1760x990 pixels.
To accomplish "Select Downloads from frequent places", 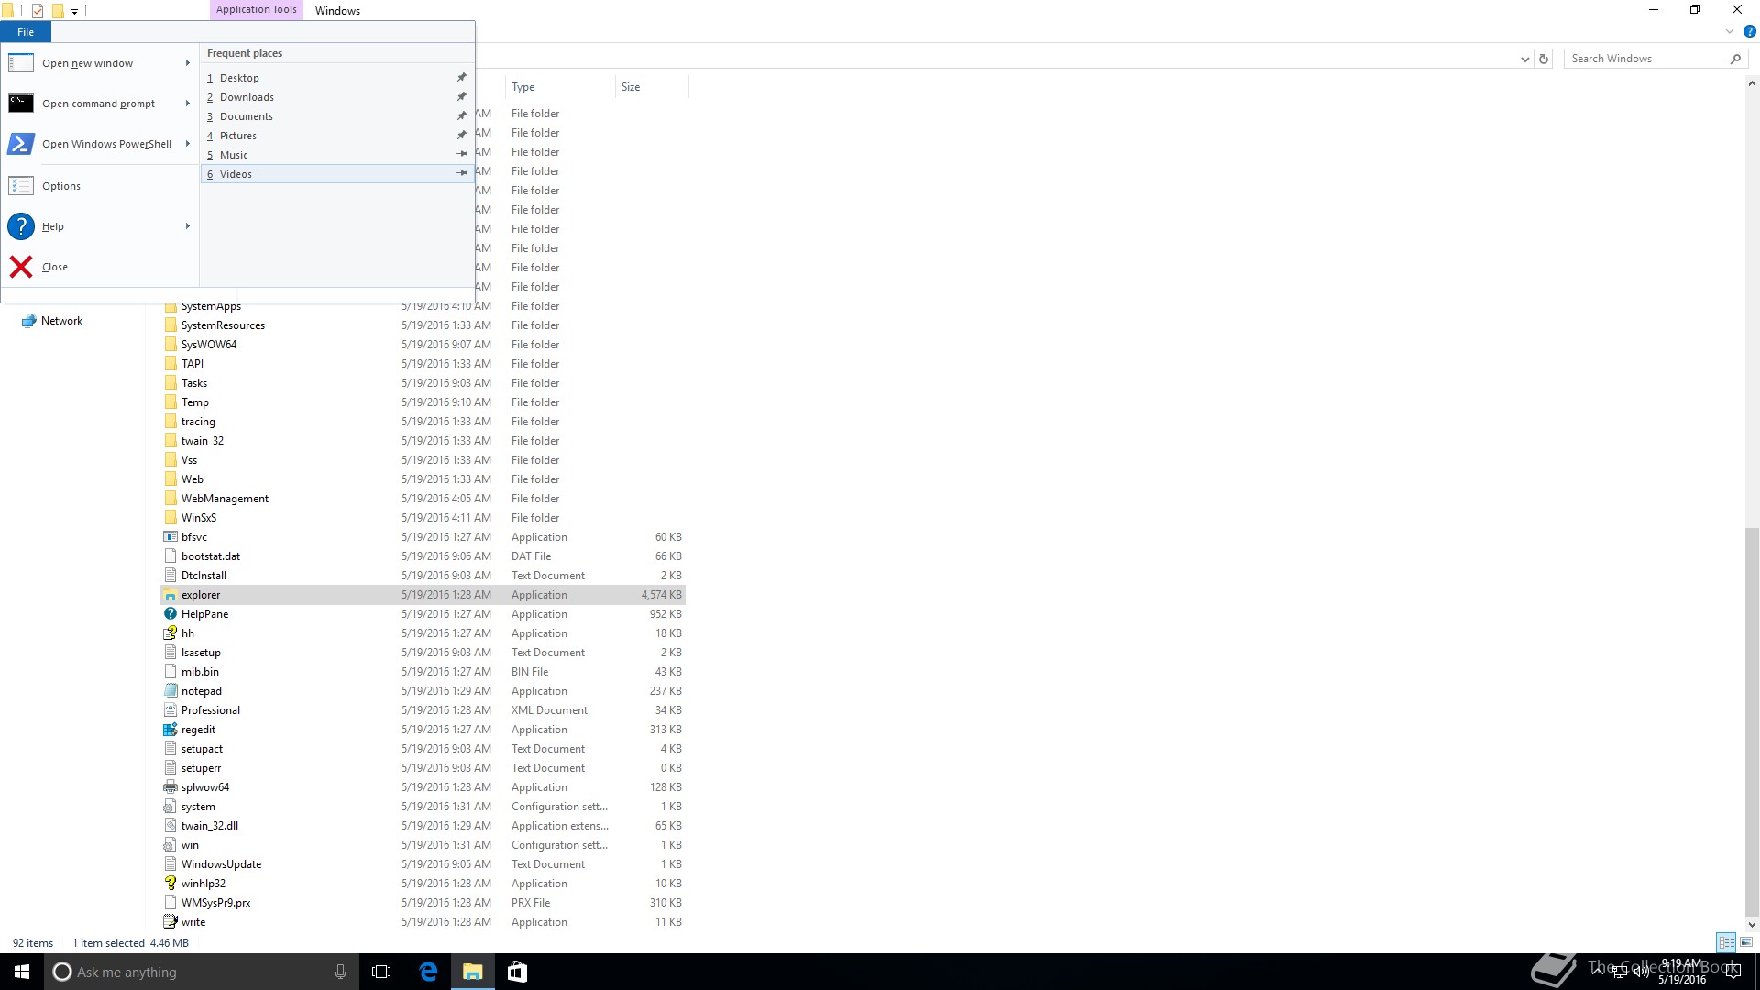I will click(336, 97).
